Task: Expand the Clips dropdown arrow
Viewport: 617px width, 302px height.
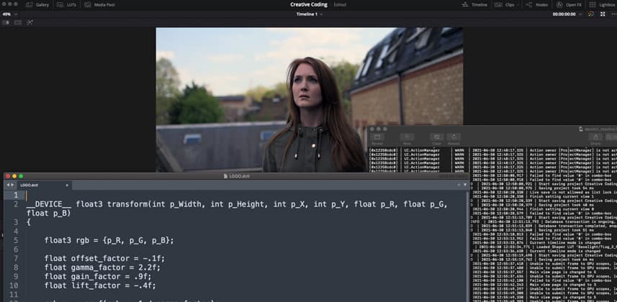Action: coord(518,5)
